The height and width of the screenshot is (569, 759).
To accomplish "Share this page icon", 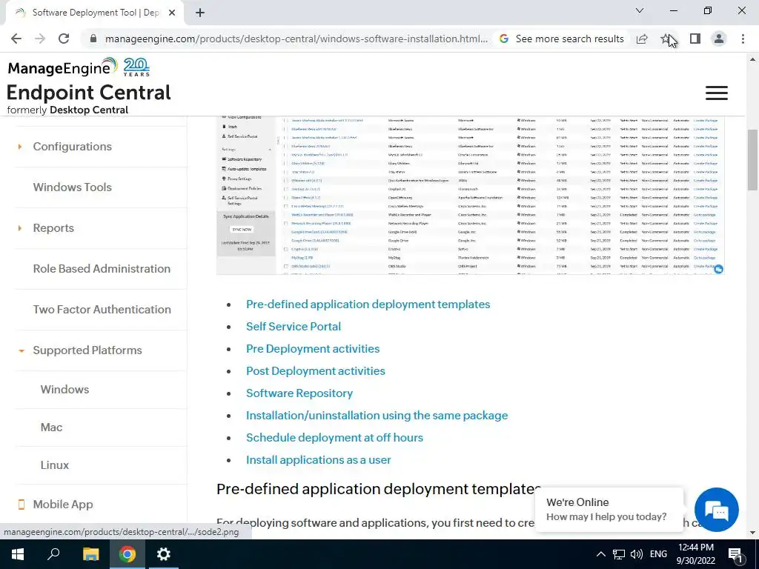I will pos(642,39).
